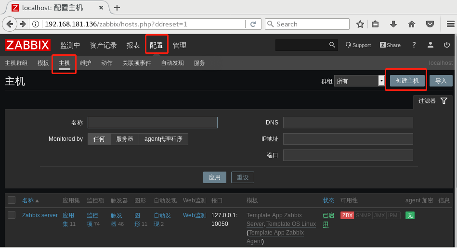Click the DNS filter input field
This screenshot has width=457, height=248.
348,123
